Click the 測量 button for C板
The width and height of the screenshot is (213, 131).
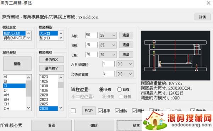tap(126, 54)
